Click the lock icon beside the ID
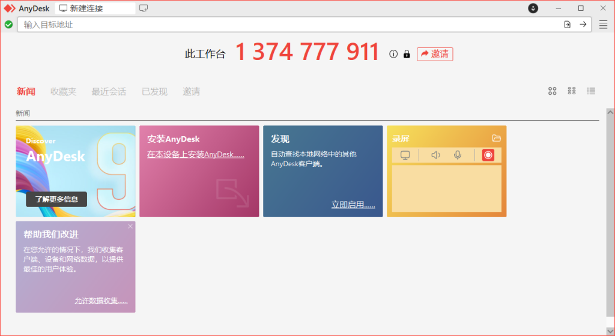Screen dimensions: 615x336 407,54
